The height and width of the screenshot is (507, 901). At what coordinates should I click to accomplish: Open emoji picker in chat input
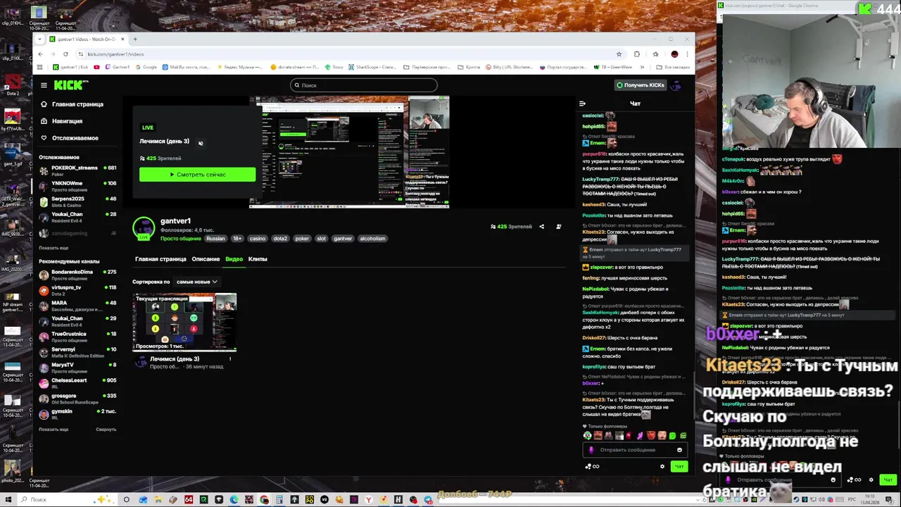tap(679, 450)
